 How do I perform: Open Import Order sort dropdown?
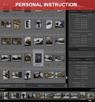pos(7,86)
